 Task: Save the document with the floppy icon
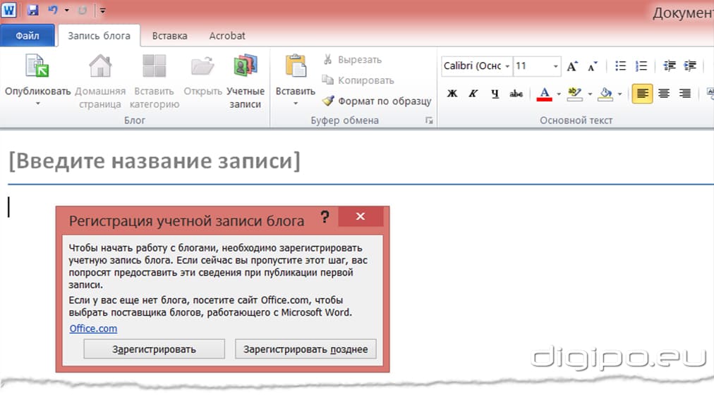[x=32, y=10]
